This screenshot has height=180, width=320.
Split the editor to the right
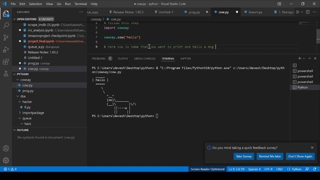(308, 12)
